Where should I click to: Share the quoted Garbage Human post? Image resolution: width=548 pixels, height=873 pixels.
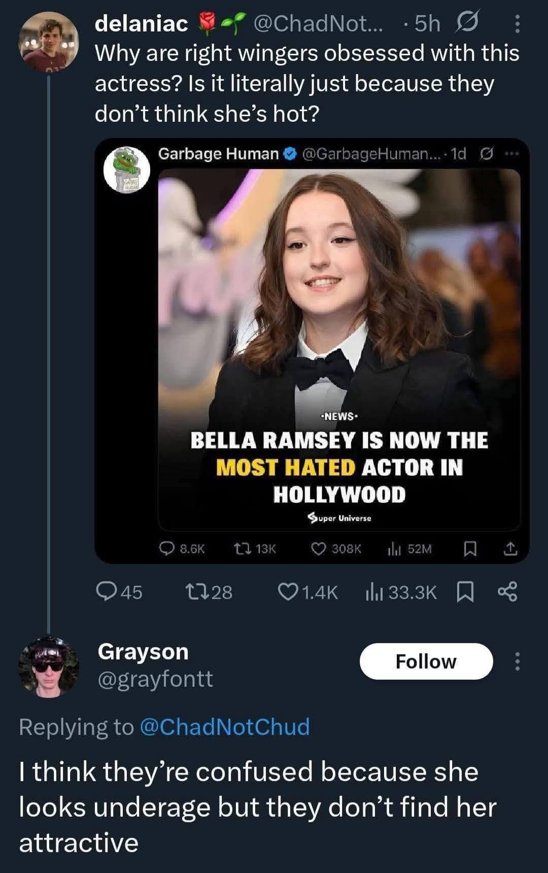(x=510, y=548)
